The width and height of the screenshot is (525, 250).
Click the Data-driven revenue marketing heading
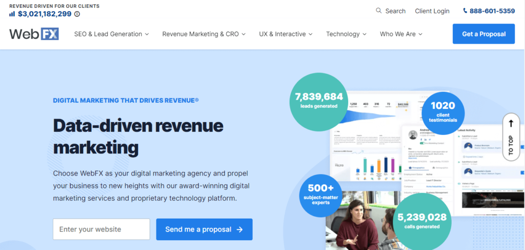point(138,137)
